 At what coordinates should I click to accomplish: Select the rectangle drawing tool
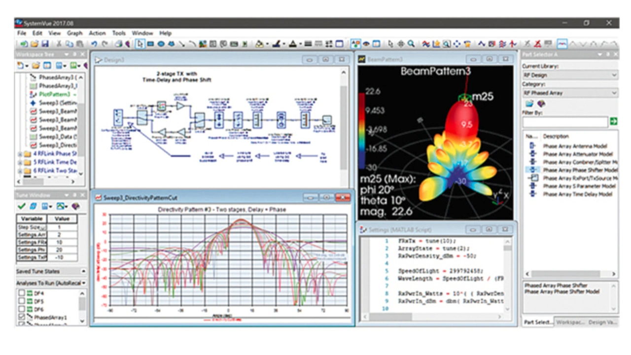(x=150, y=44)
